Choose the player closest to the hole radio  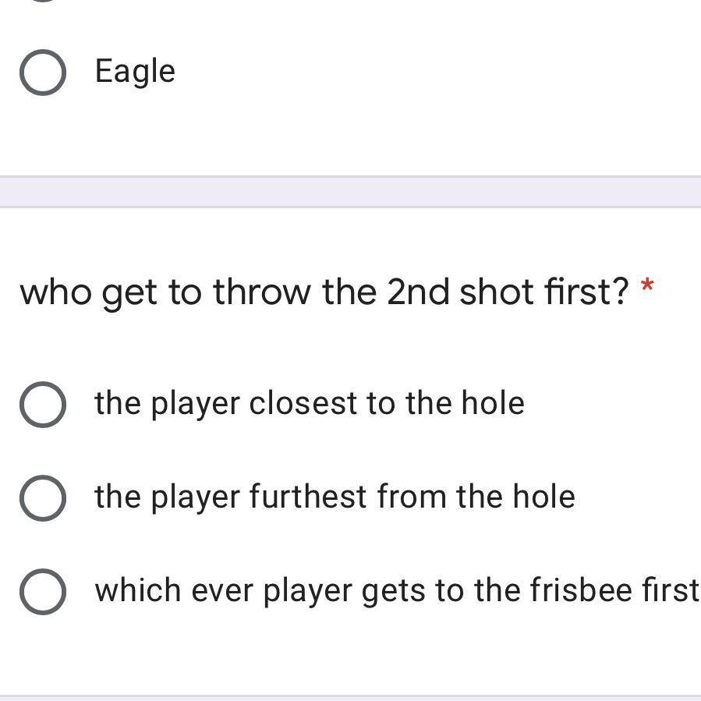point(42,404)
